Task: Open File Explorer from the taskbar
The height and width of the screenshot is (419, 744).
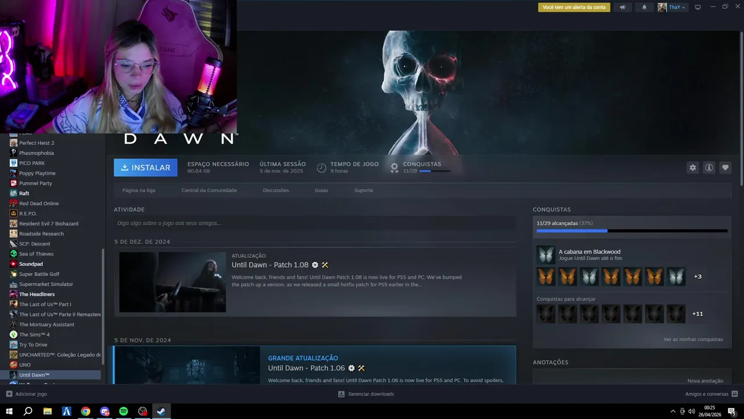Action: (x=47, y=411)
